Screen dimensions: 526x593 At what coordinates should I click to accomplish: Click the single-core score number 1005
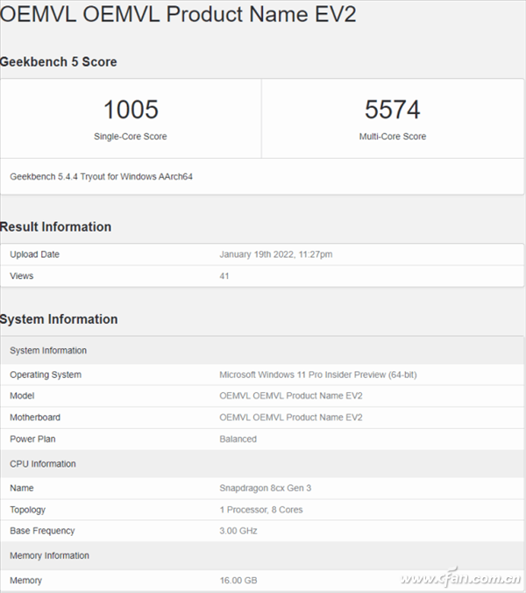(131, 110)
